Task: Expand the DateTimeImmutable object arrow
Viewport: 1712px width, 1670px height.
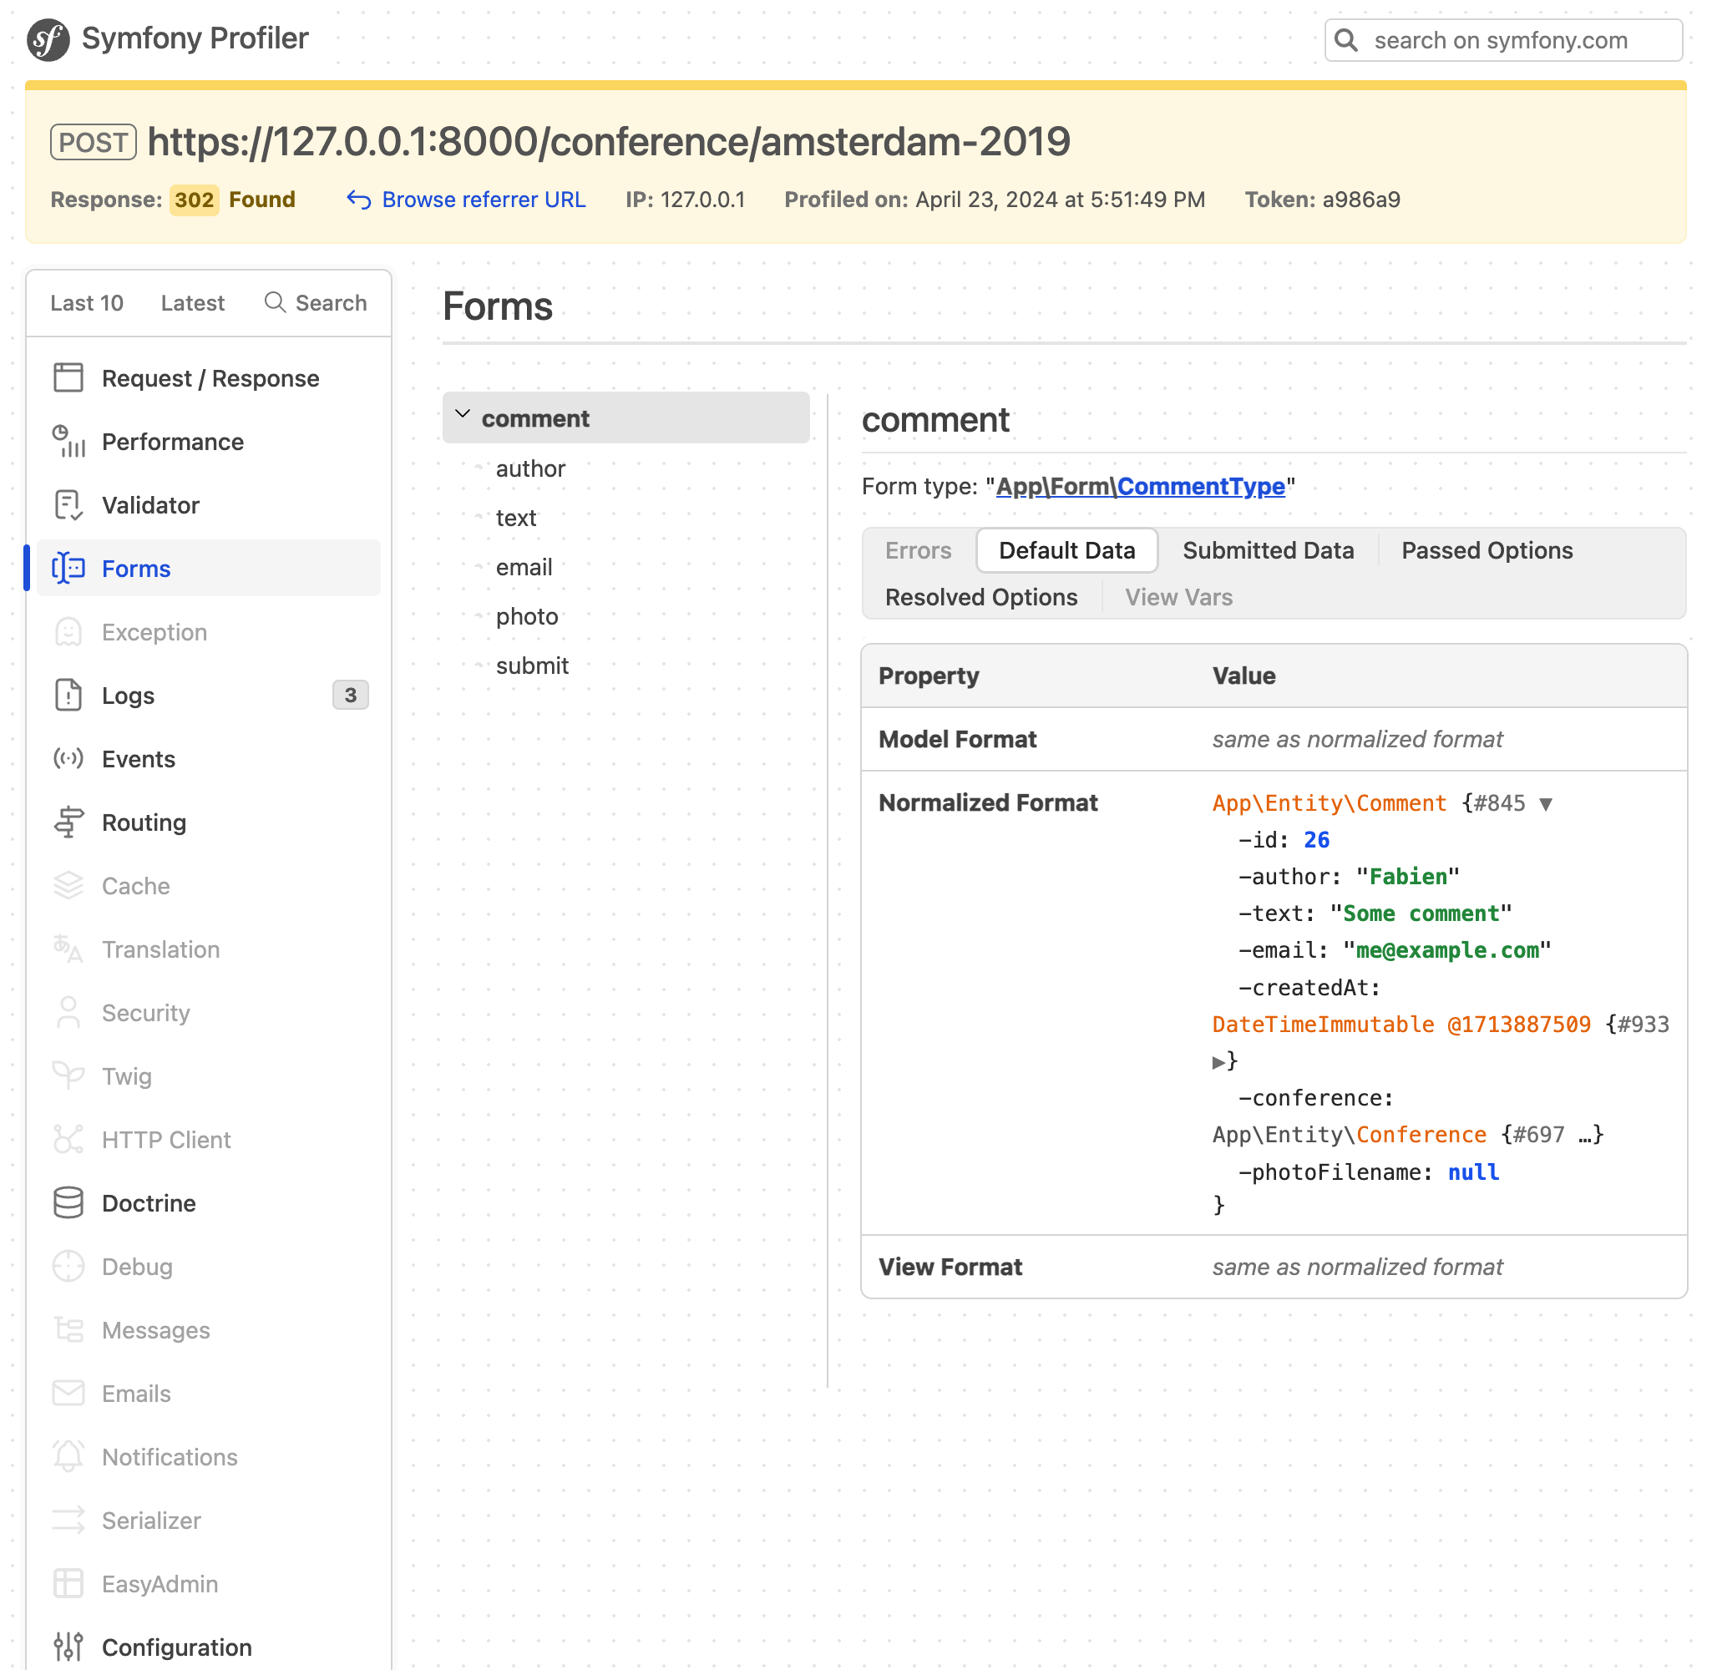Action: (x=1219, y=1062)
